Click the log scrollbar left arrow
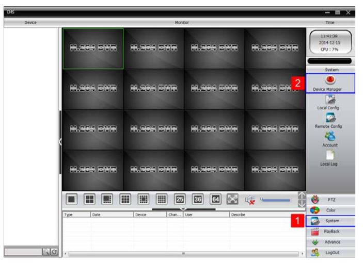Screen dimensions: 363x263 [x=66, y=254]
